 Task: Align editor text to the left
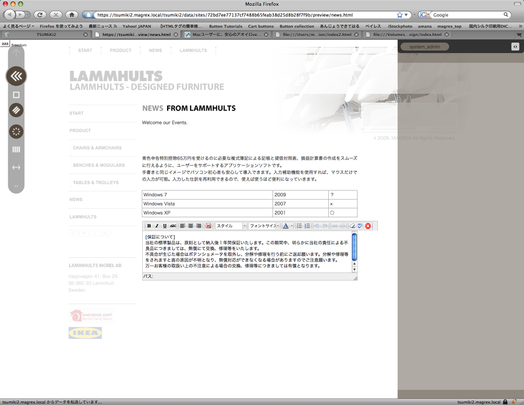pos(183,226)
